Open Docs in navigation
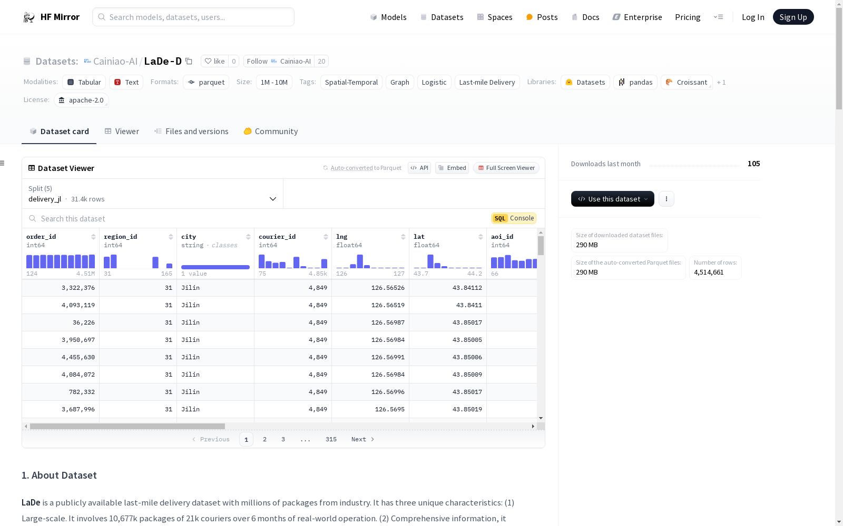The image size is (843, 526). [585, 17]
